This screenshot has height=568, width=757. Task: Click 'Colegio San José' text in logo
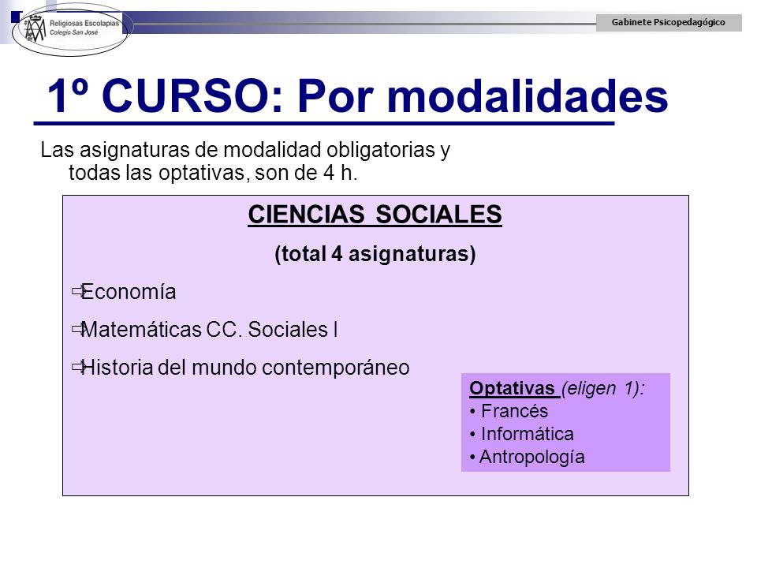pos(74,32)
